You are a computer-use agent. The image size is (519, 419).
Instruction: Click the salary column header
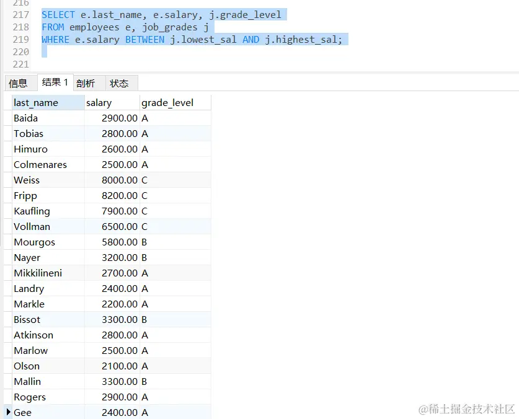(112, 103)
